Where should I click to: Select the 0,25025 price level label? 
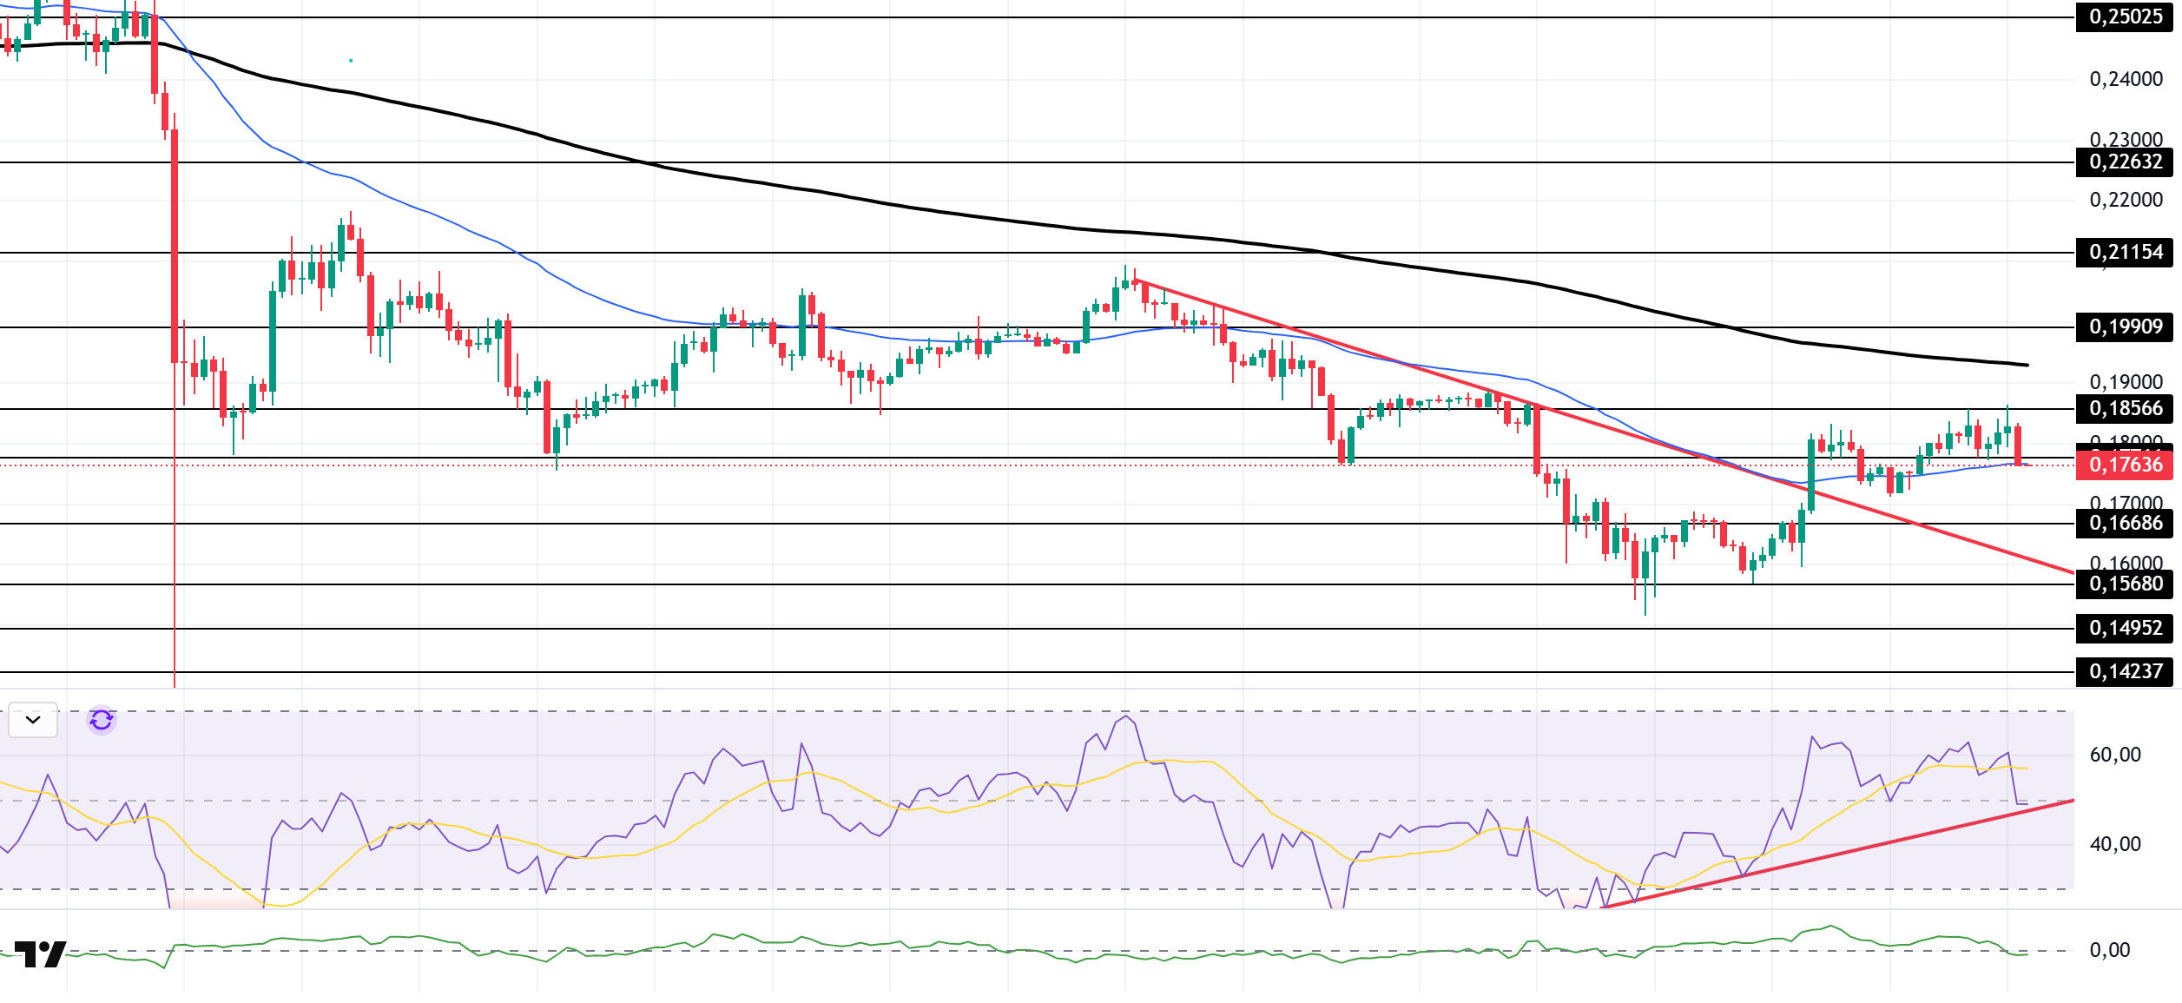pyautogui.click(x=2124, y=16)
